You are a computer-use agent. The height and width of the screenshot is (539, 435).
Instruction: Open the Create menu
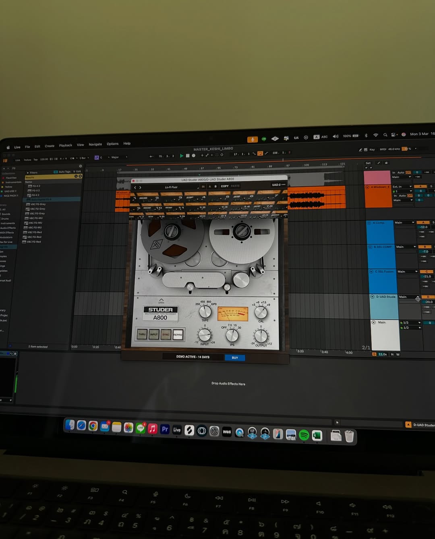(50, 146)
